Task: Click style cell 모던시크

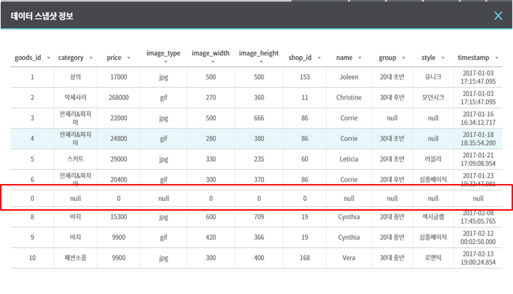Action: 433,98
